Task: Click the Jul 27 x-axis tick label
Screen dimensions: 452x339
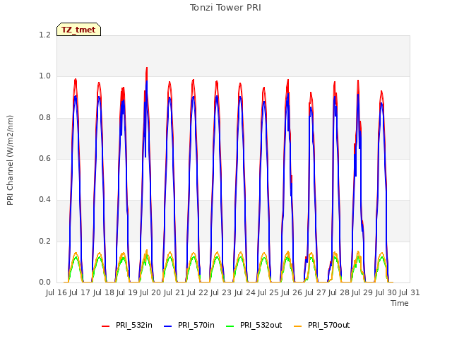Action: (x=315, y=293)
